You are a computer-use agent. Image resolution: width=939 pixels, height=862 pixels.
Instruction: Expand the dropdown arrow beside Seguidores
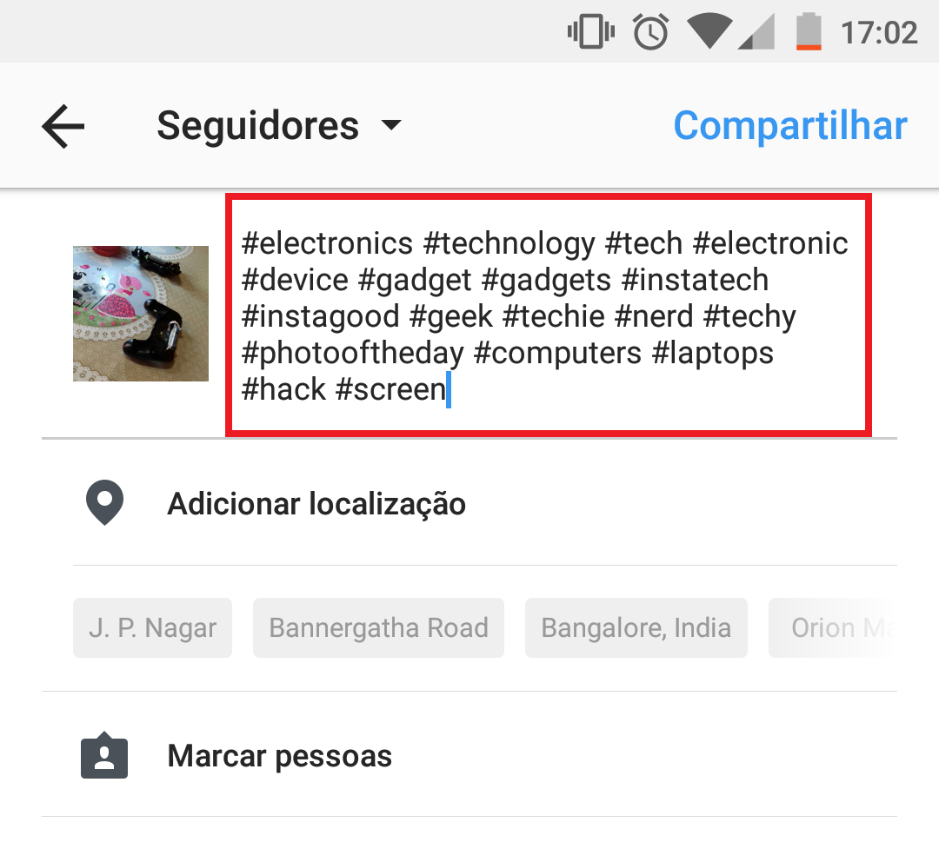(391, 125)
